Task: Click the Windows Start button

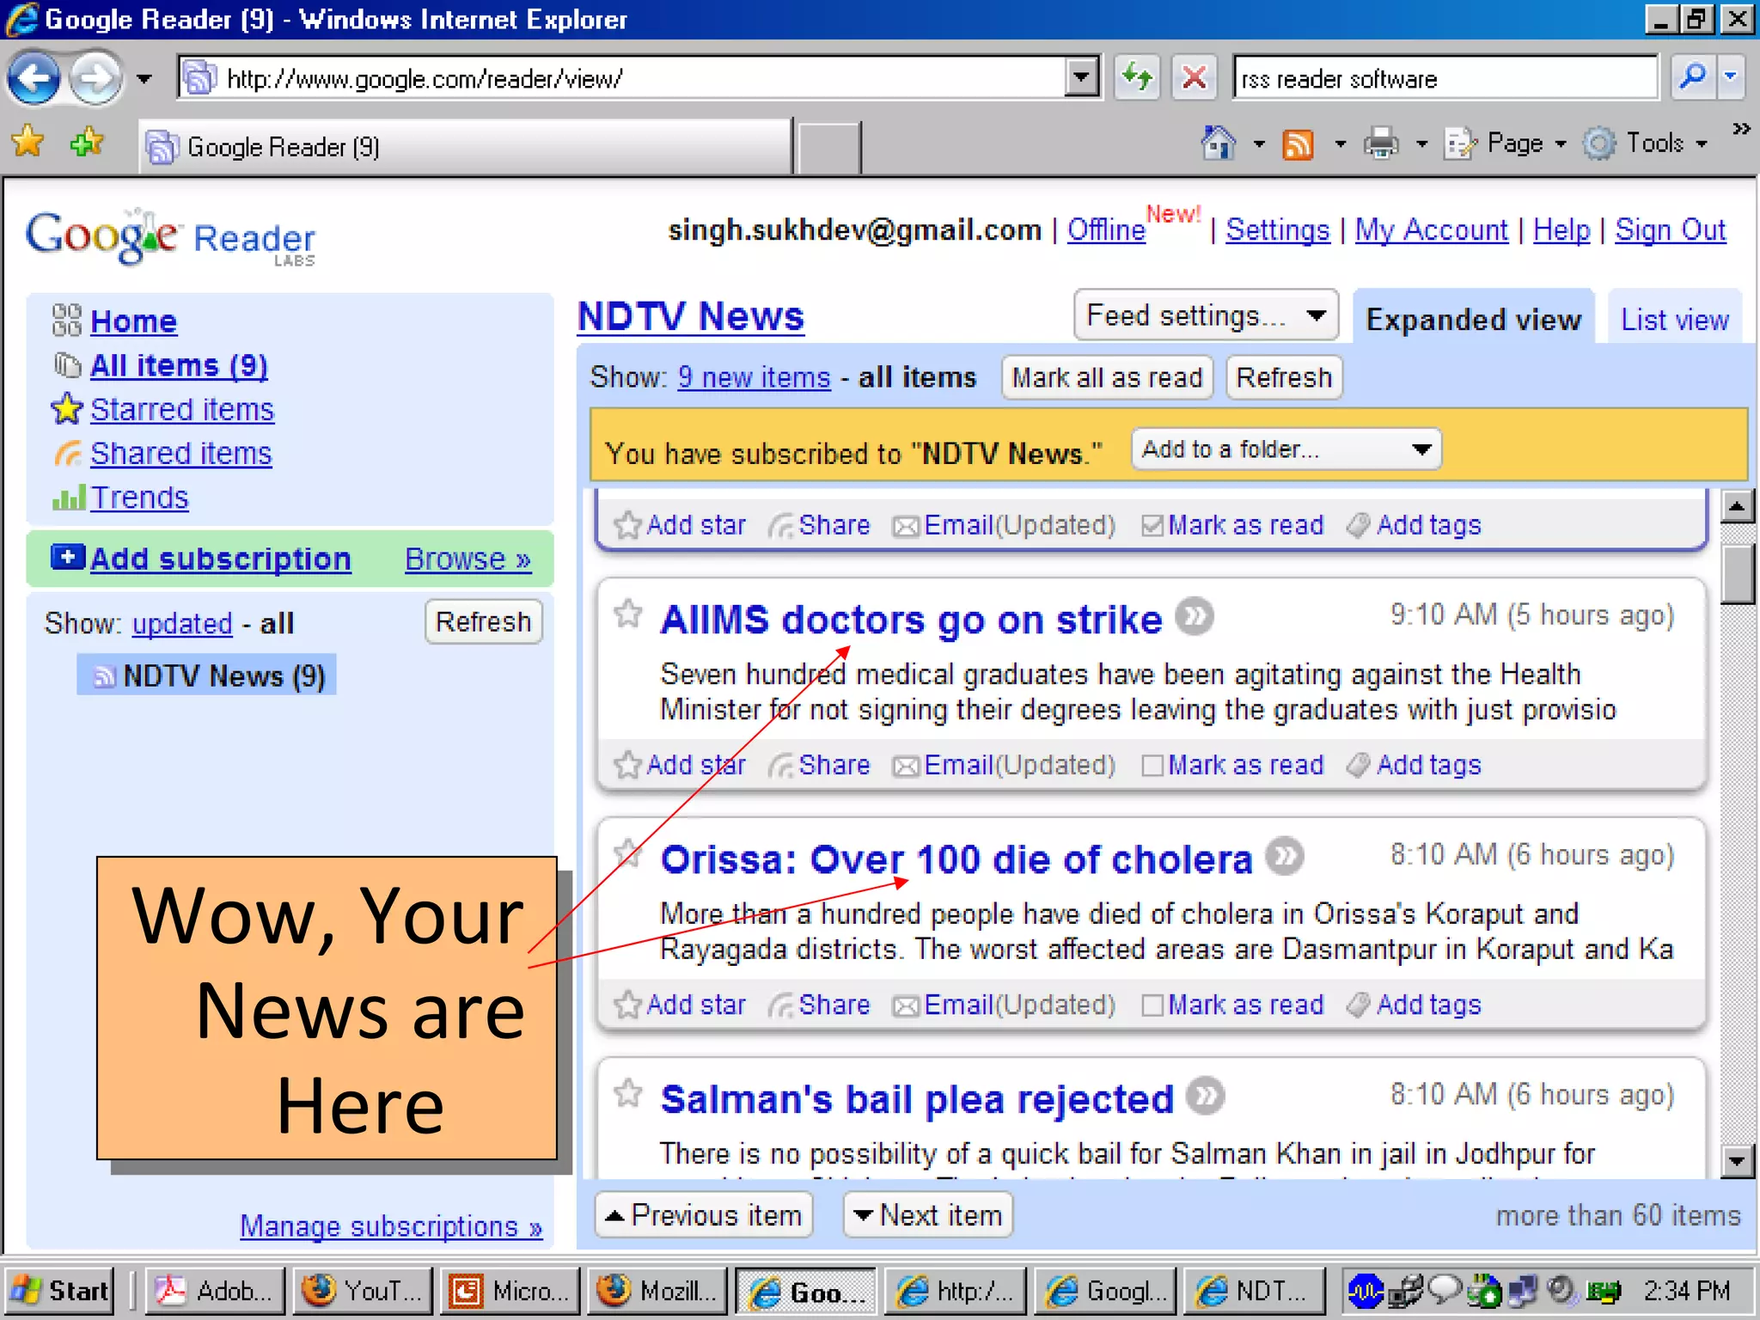Action: [59, 1291]
